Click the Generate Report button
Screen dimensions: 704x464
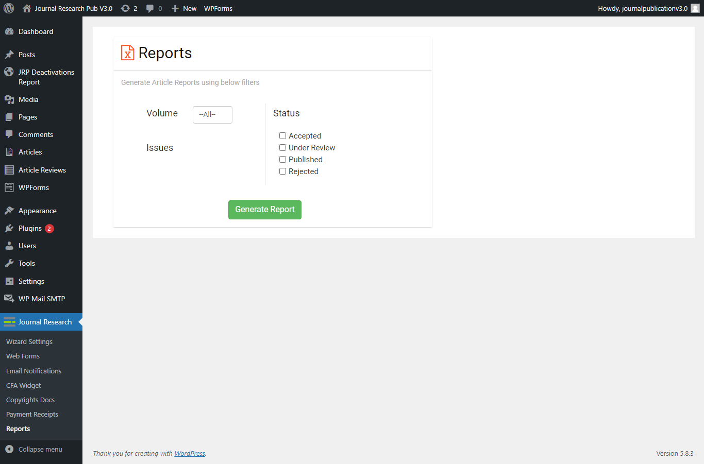pos(265,210)
